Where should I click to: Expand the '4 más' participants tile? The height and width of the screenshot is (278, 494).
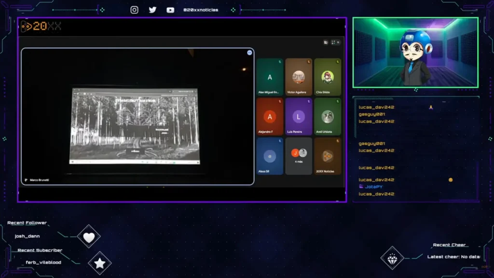(x=299, y=155)
